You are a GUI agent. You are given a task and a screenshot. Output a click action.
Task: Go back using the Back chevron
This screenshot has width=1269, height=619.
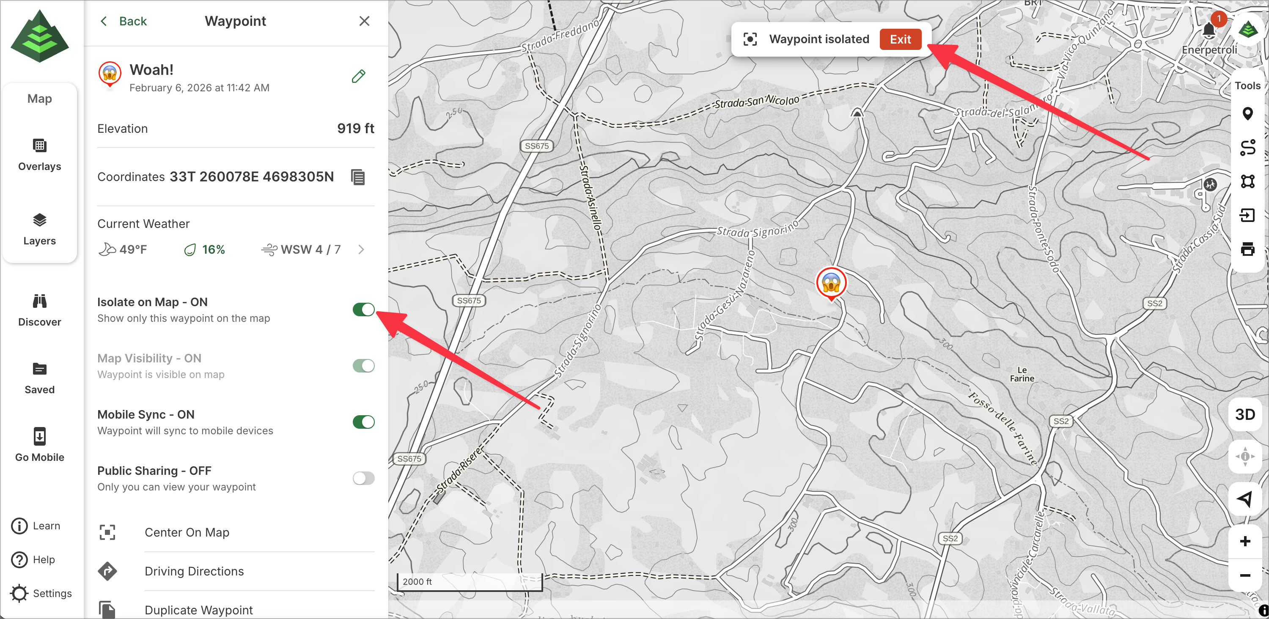coord(123,21)
